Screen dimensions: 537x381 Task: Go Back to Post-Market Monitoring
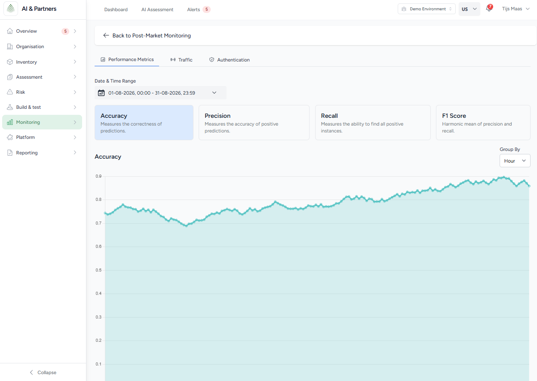point(147,35)
